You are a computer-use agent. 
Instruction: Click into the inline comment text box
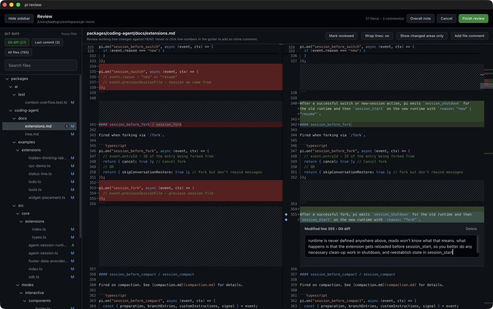click(392, 246)
